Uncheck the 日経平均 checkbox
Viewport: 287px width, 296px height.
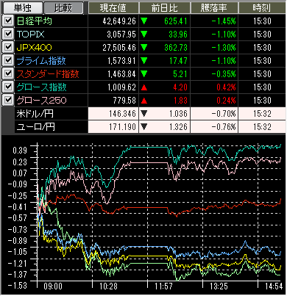click(8, 21)
